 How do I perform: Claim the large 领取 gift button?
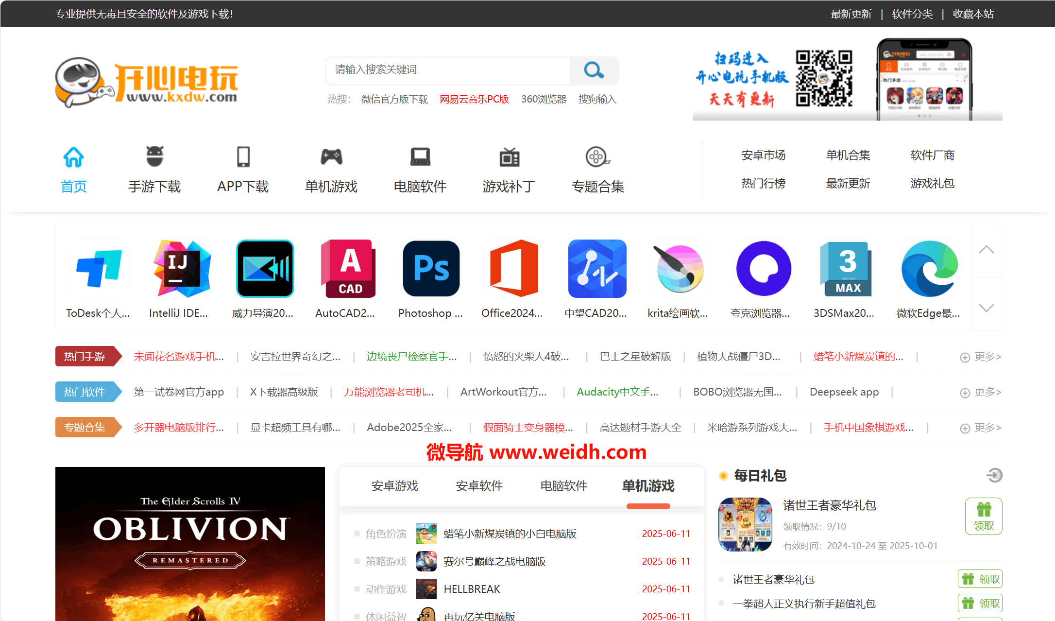coord(984,516)
